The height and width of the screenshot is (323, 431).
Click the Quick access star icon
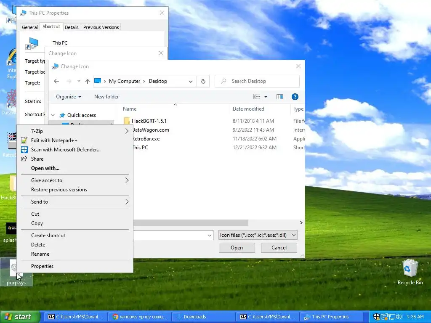click(x=62, y=115)
